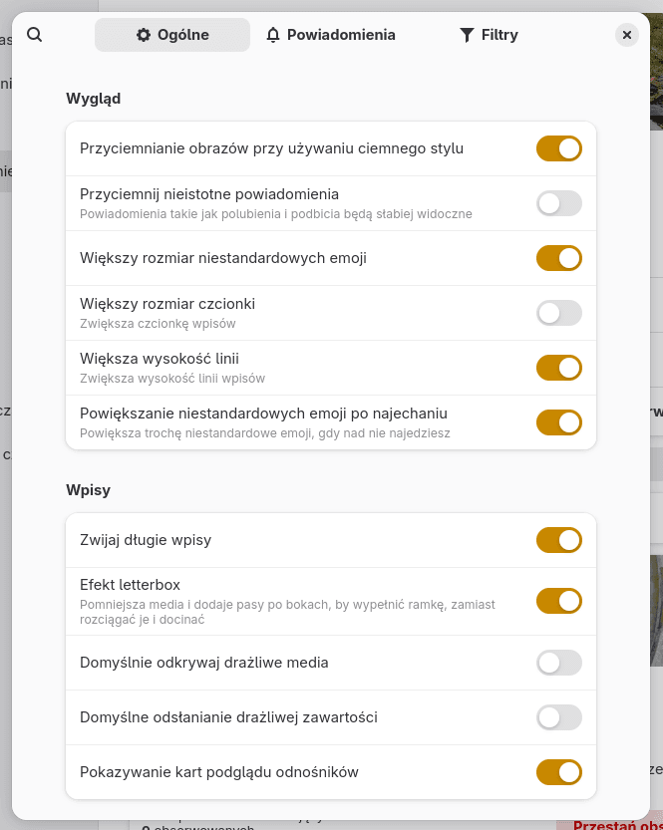Screen dimensions: 663x830
Task: Disable custom emoji enlargement on hover
Action: point(558,422)
